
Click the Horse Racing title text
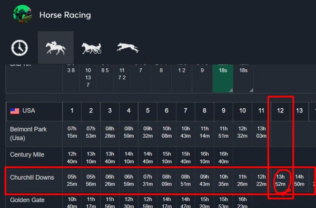click(x=65, y=15)
